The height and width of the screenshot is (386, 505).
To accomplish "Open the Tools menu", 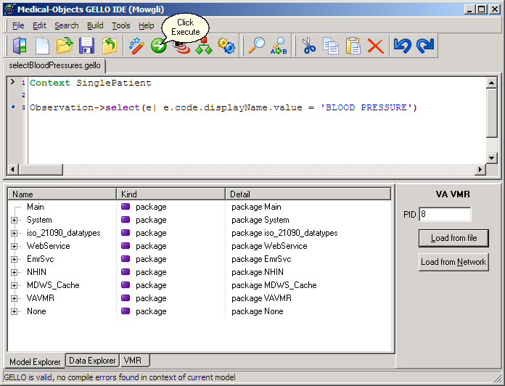I will coord(120,25).
